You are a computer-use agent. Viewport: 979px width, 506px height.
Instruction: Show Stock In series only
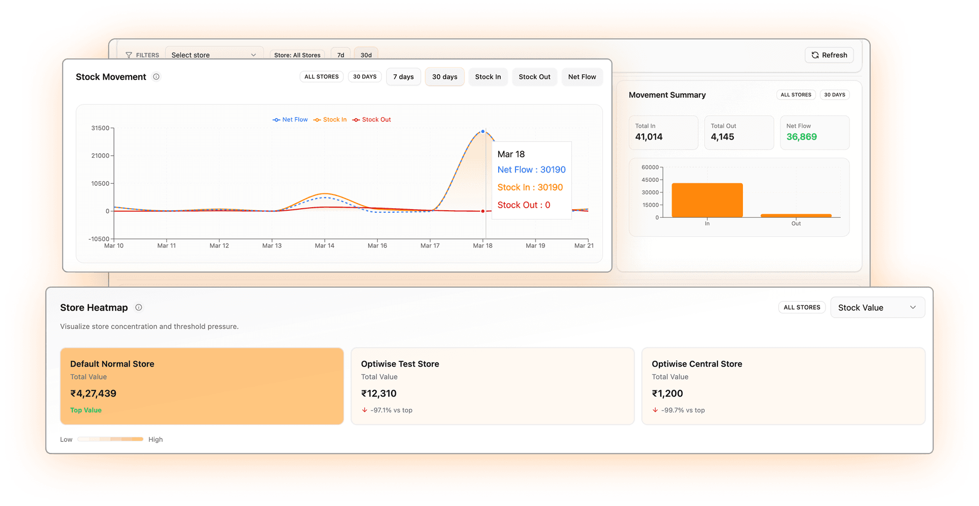pos(488,77)
